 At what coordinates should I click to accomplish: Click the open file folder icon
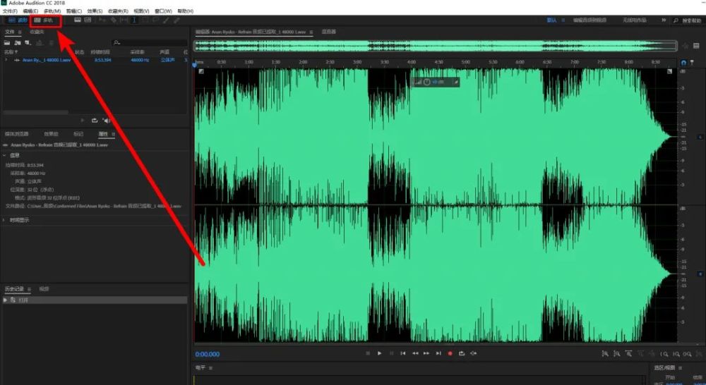[7, 43]
